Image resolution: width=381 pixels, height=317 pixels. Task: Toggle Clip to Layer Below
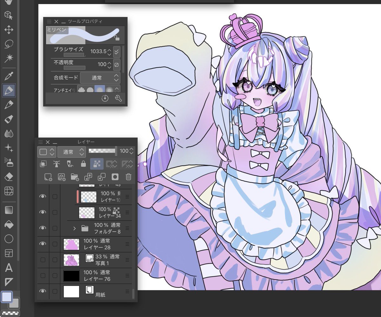[x=43, y=164]
